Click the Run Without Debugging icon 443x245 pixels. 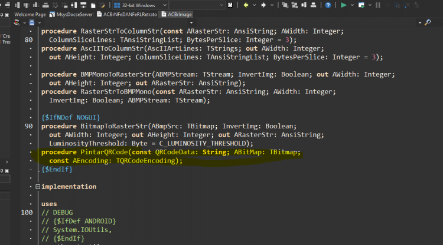[361, 5]
